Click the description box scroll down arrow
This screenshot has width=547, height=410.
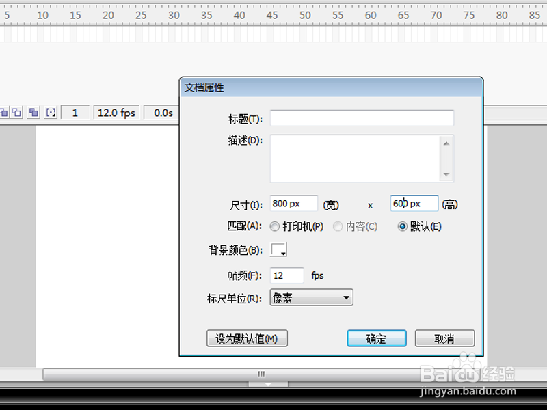(x=446, y=174)
